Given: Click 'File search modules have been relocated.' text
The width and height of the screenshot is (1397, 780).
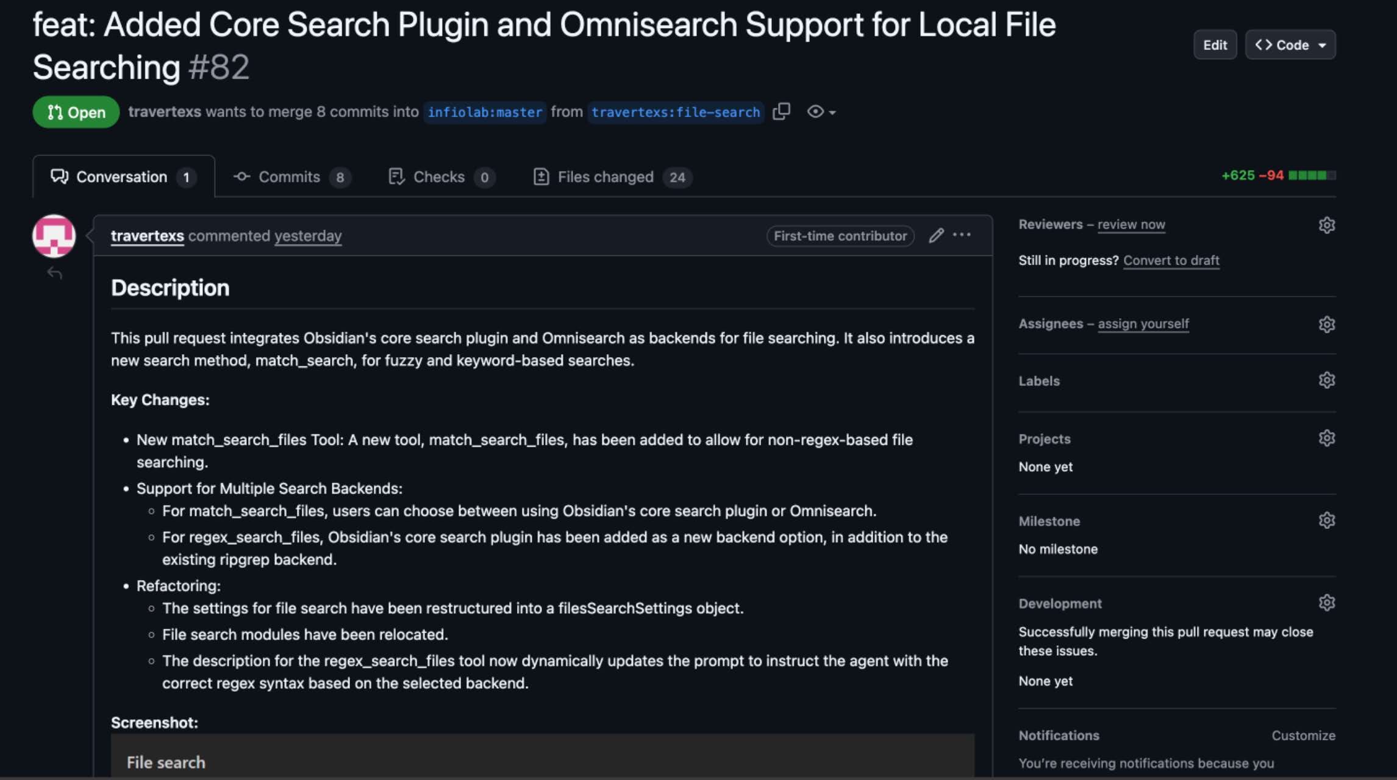Looking at the screenshot, I should point(305,634).
